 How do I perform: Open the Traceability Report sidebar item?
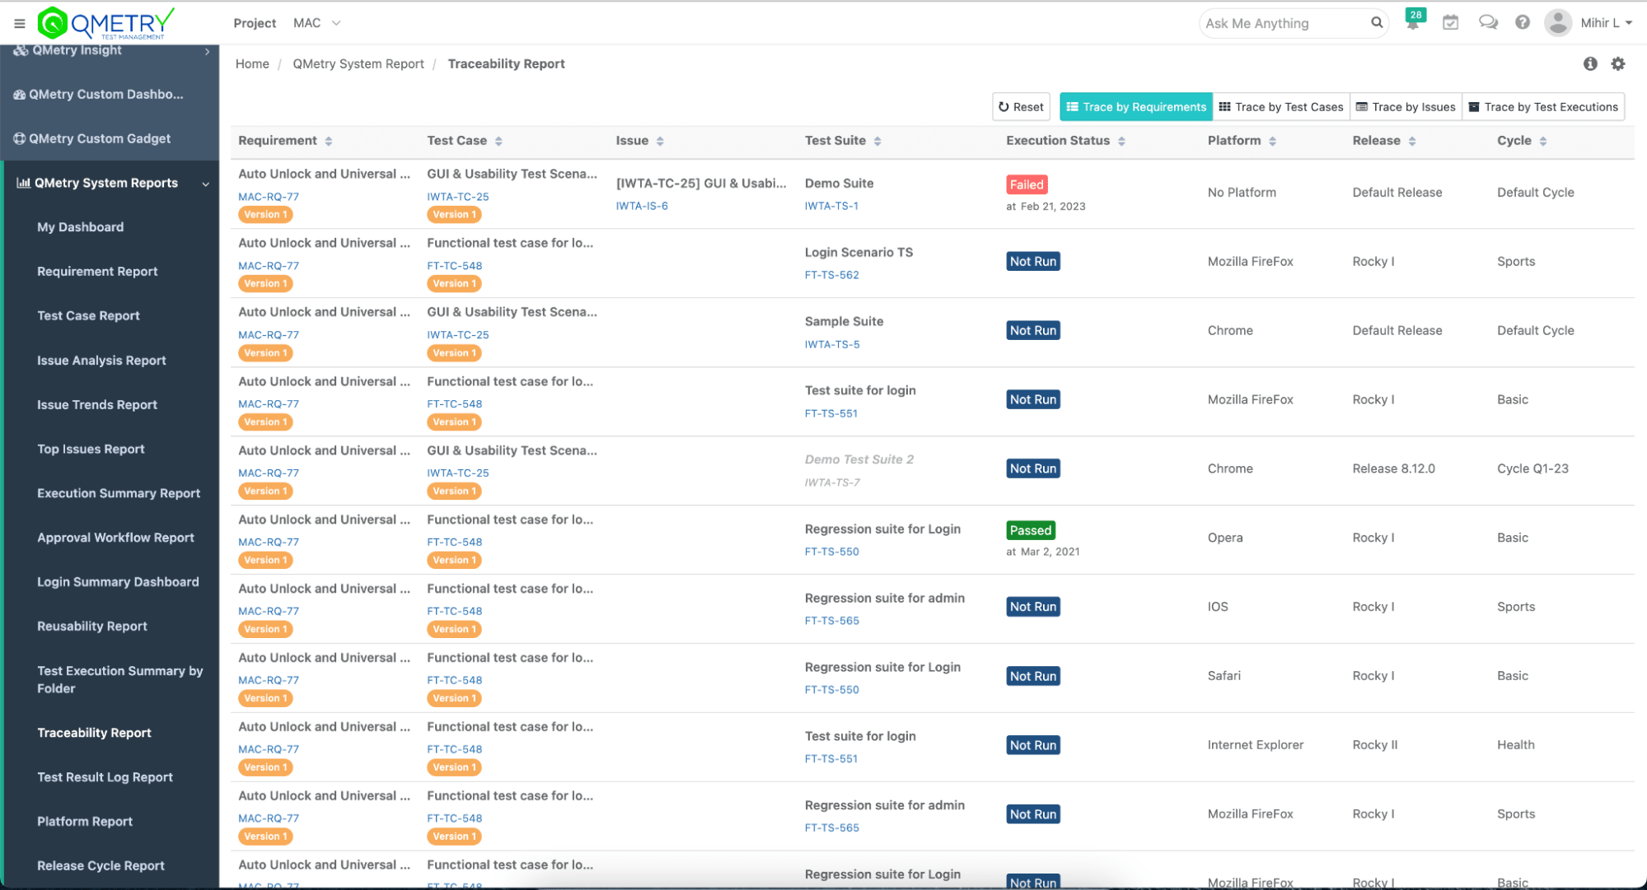point(94,732)
